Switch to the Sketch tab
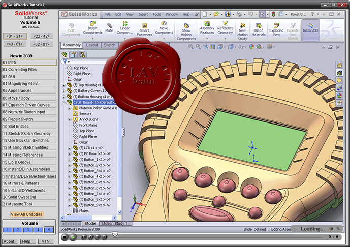350x247 pixels. pyautogui.click(x=110, y=45)
